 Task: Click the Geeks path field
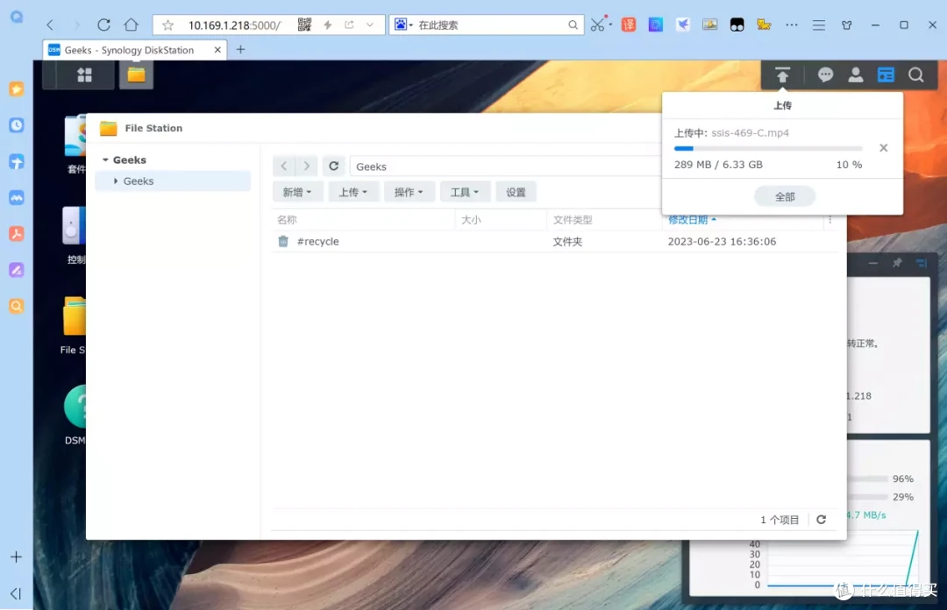tap(506, 167)
